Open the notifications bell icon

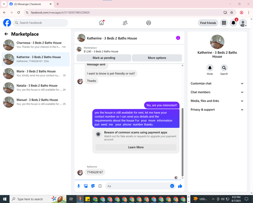point(233,23)
